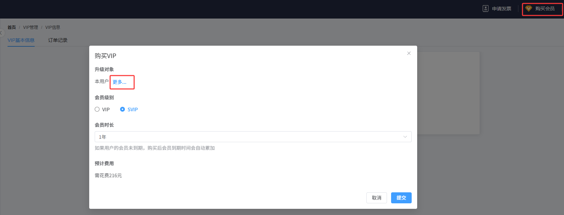564x215 pixels.
Task: Click the 本用户 upgrade target text
Action: click(x=102, y=81)
